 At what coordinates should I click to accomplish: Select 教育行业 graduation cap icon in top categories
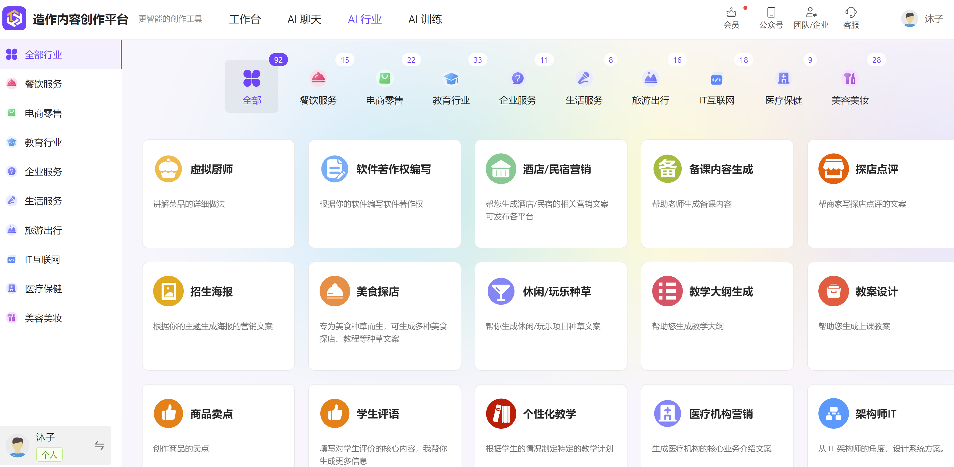point(451,78)
